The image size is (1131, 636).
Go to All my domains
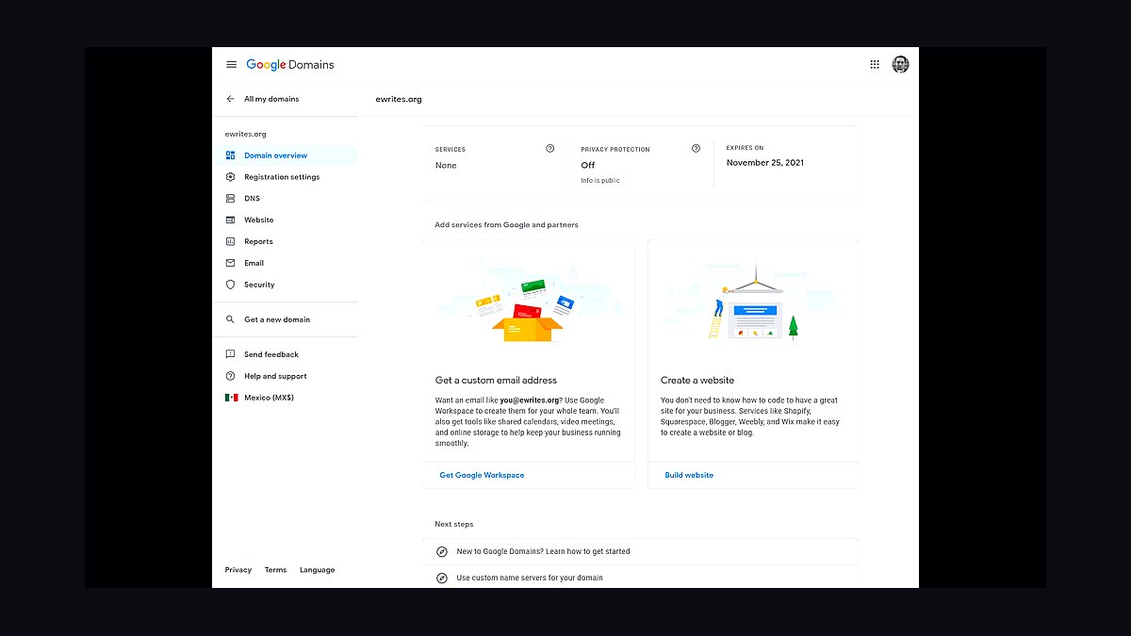(271, 99)
